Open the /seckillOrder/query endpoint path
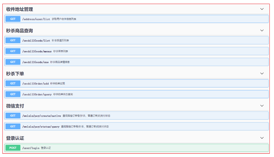Image resolution: width=274 pixels, height=157 pixels. [x=37, y=94]
